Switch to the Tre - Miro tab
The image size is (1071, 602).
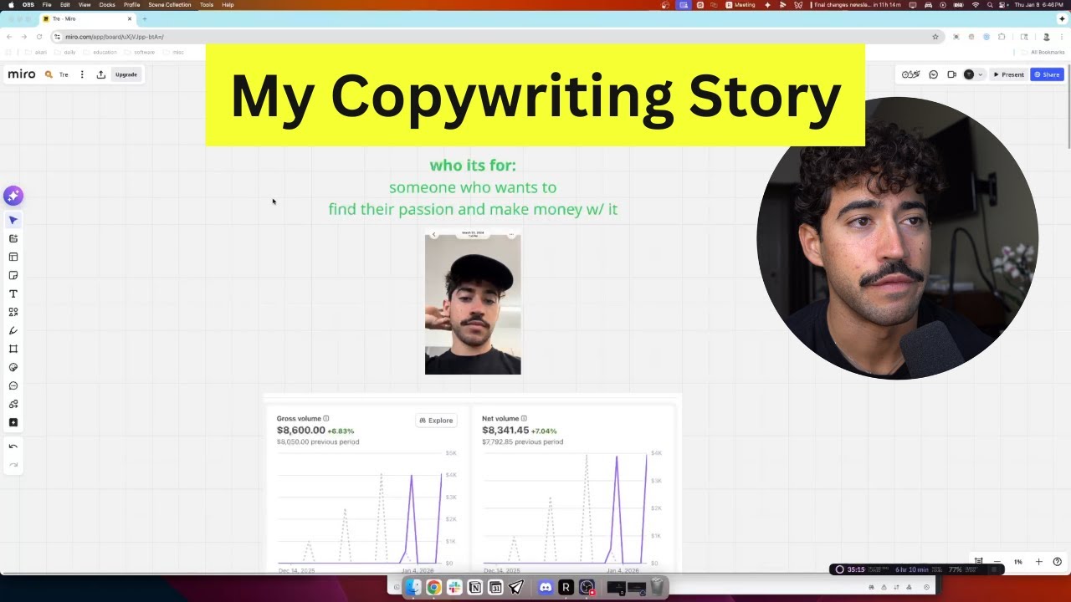pos(87,18)
